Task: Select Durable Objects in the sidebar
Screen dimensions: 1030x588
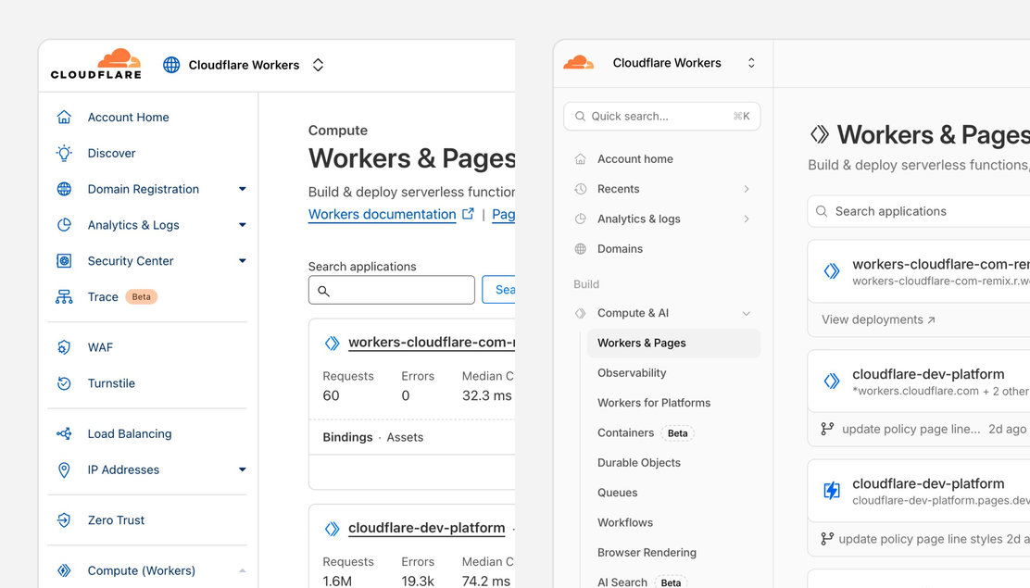Action: [638, 463]
